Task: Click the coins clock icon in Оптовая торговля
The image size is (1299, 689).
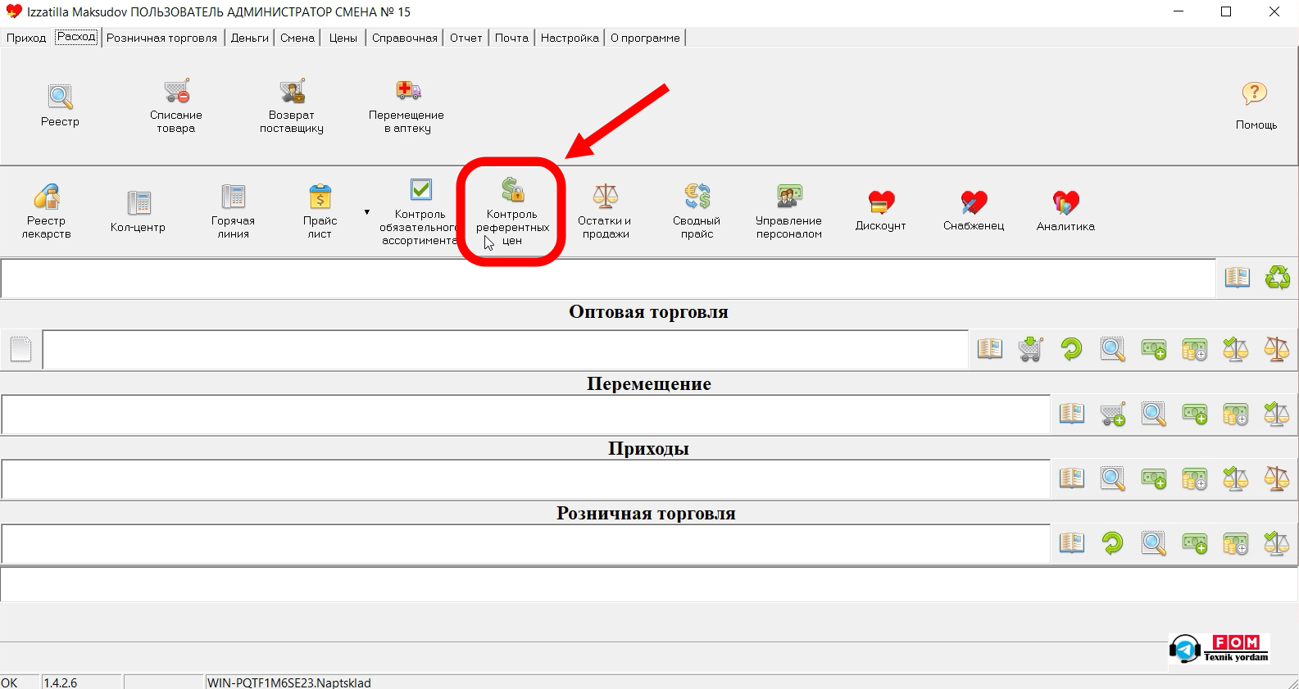Action: pyautogui.click(x=1195, y=350)
